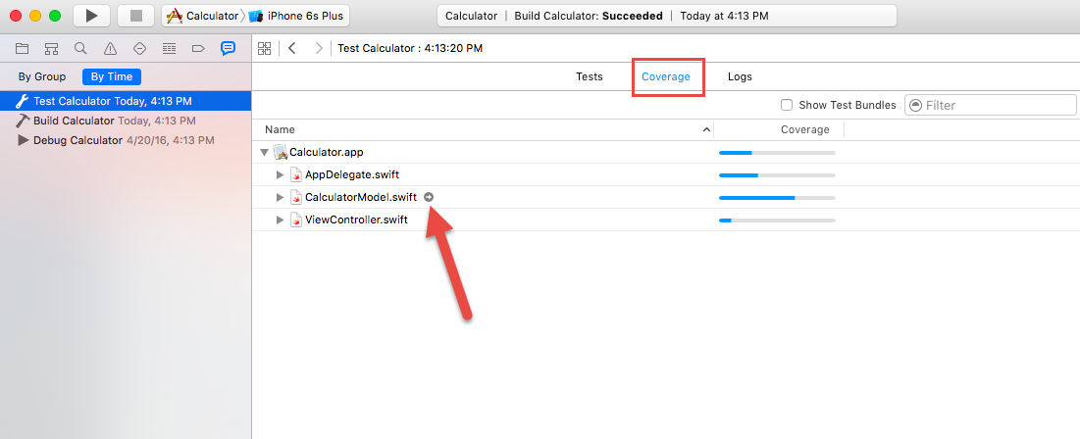Open filter options icon in Filter field

click(x=915, y=105)
